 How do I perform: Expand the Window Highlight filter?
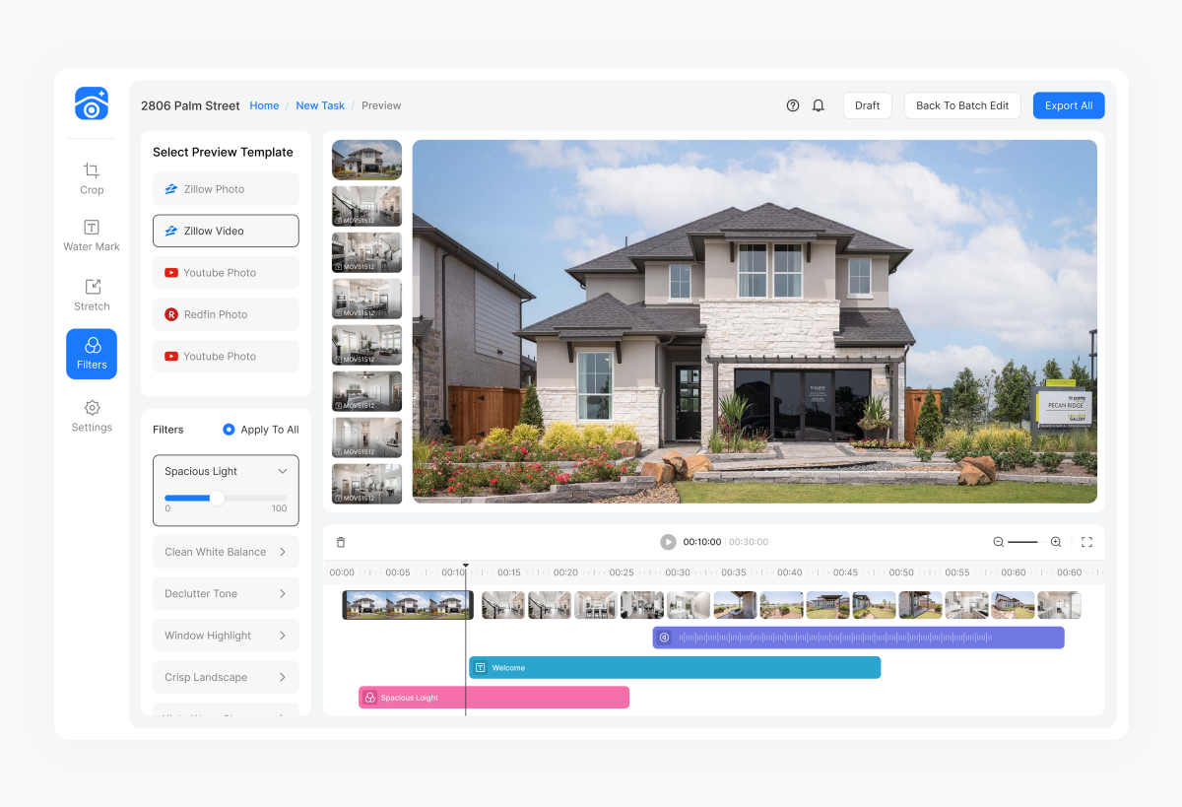[226, 636]
